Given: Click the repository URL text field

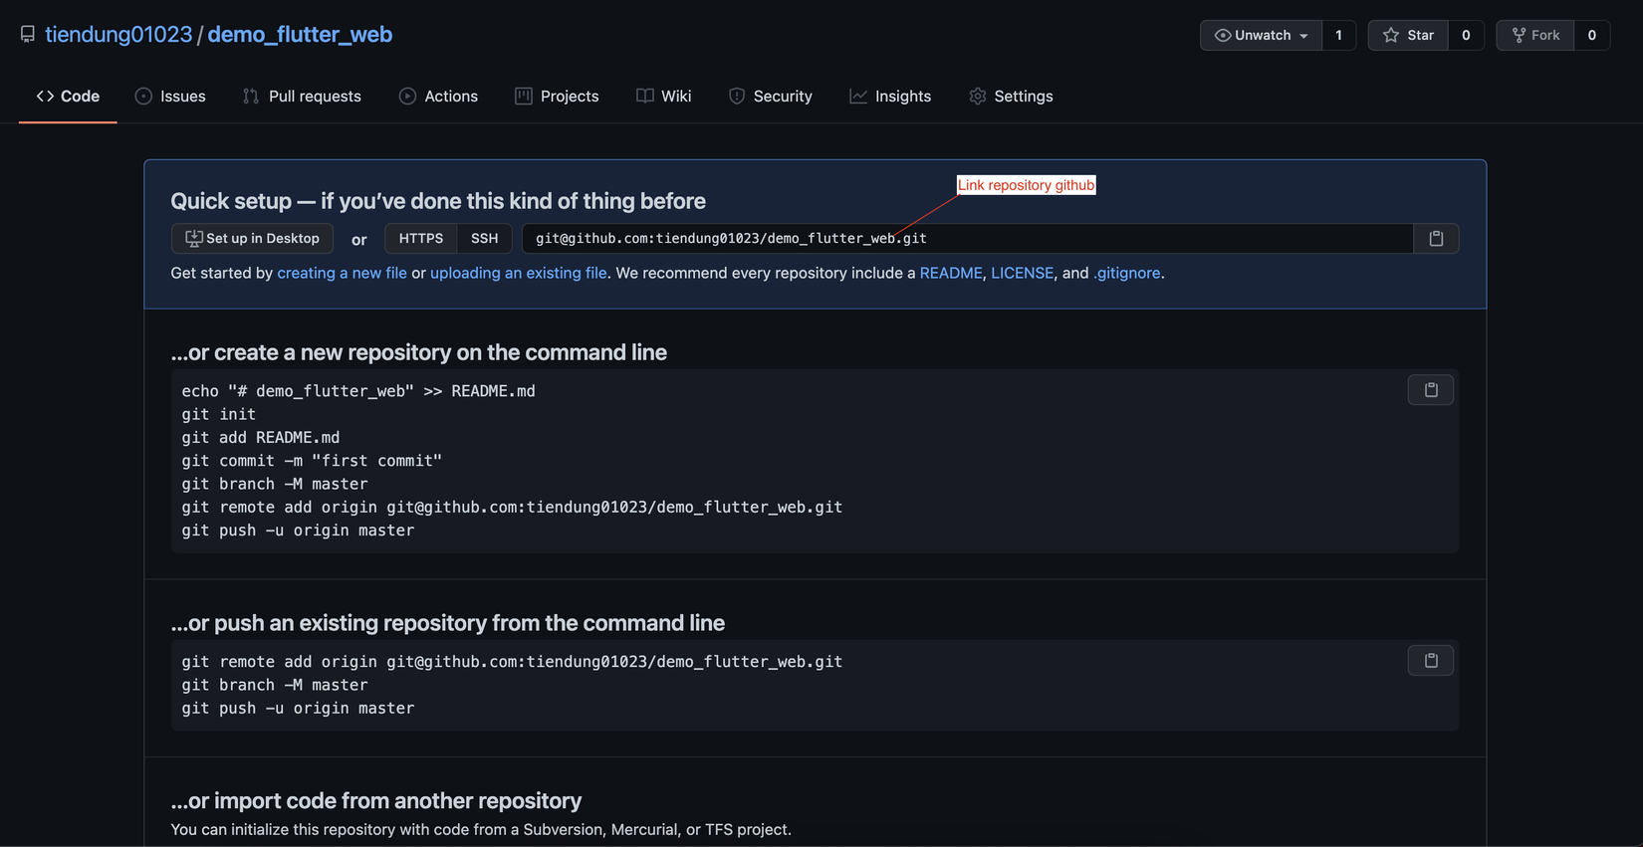Looking at the screenshot, I should click(966, 239).
